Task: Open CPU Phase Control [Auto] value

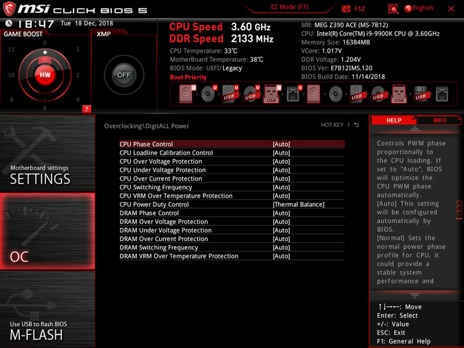Action: [281, 144]
